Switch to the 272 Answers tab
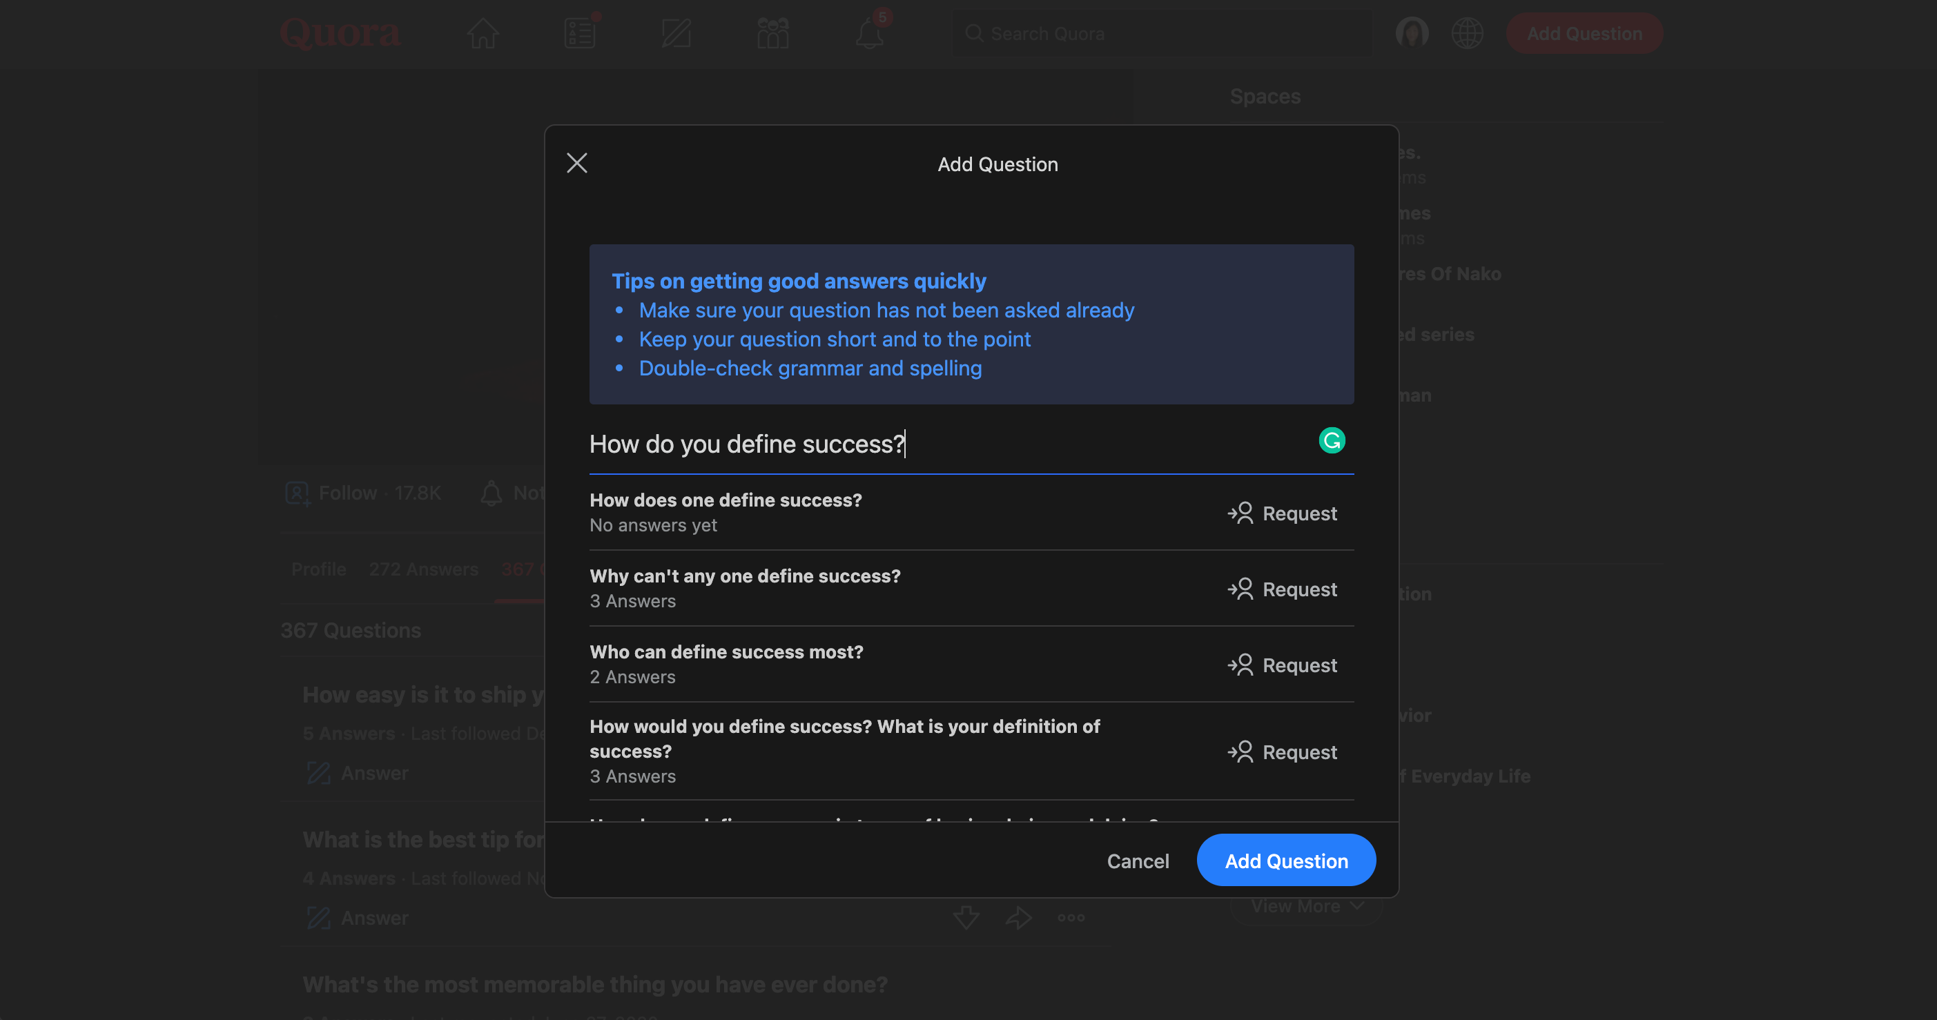Viewport: 1937px width, 1020px height. click(423, 569)
